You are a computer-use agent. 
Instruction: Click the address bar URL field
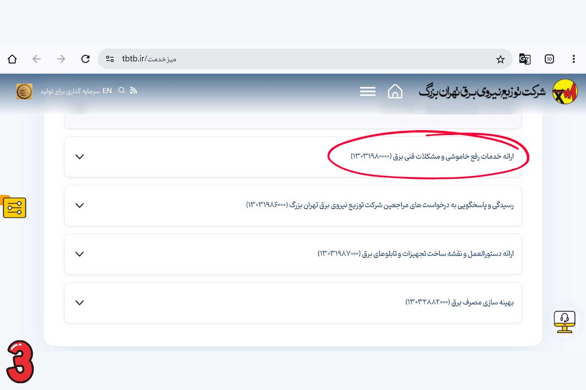click(293, 59)
